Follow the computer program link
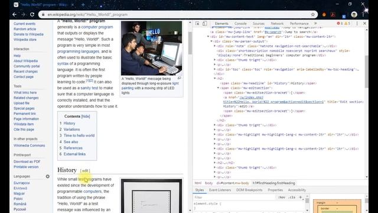This screenshot has height=213, width=378. (97, 27)
